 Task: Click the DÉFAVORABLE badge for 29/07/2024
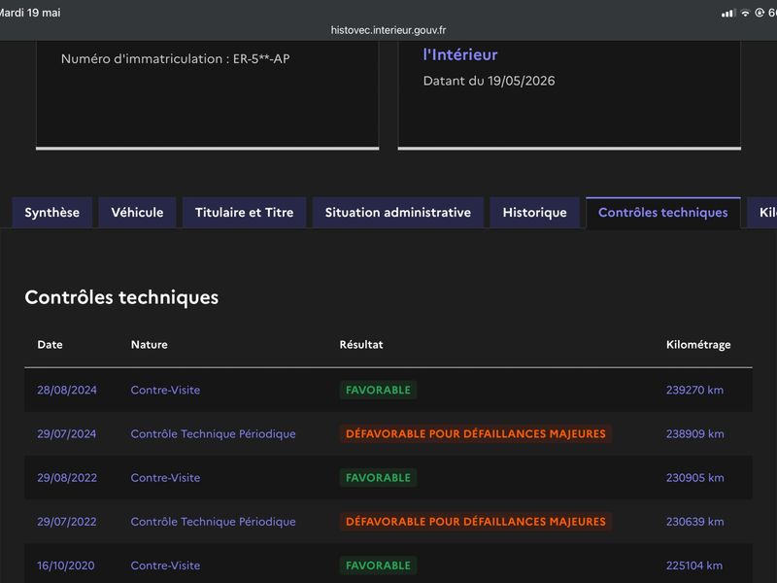click(x=476, y=433)
